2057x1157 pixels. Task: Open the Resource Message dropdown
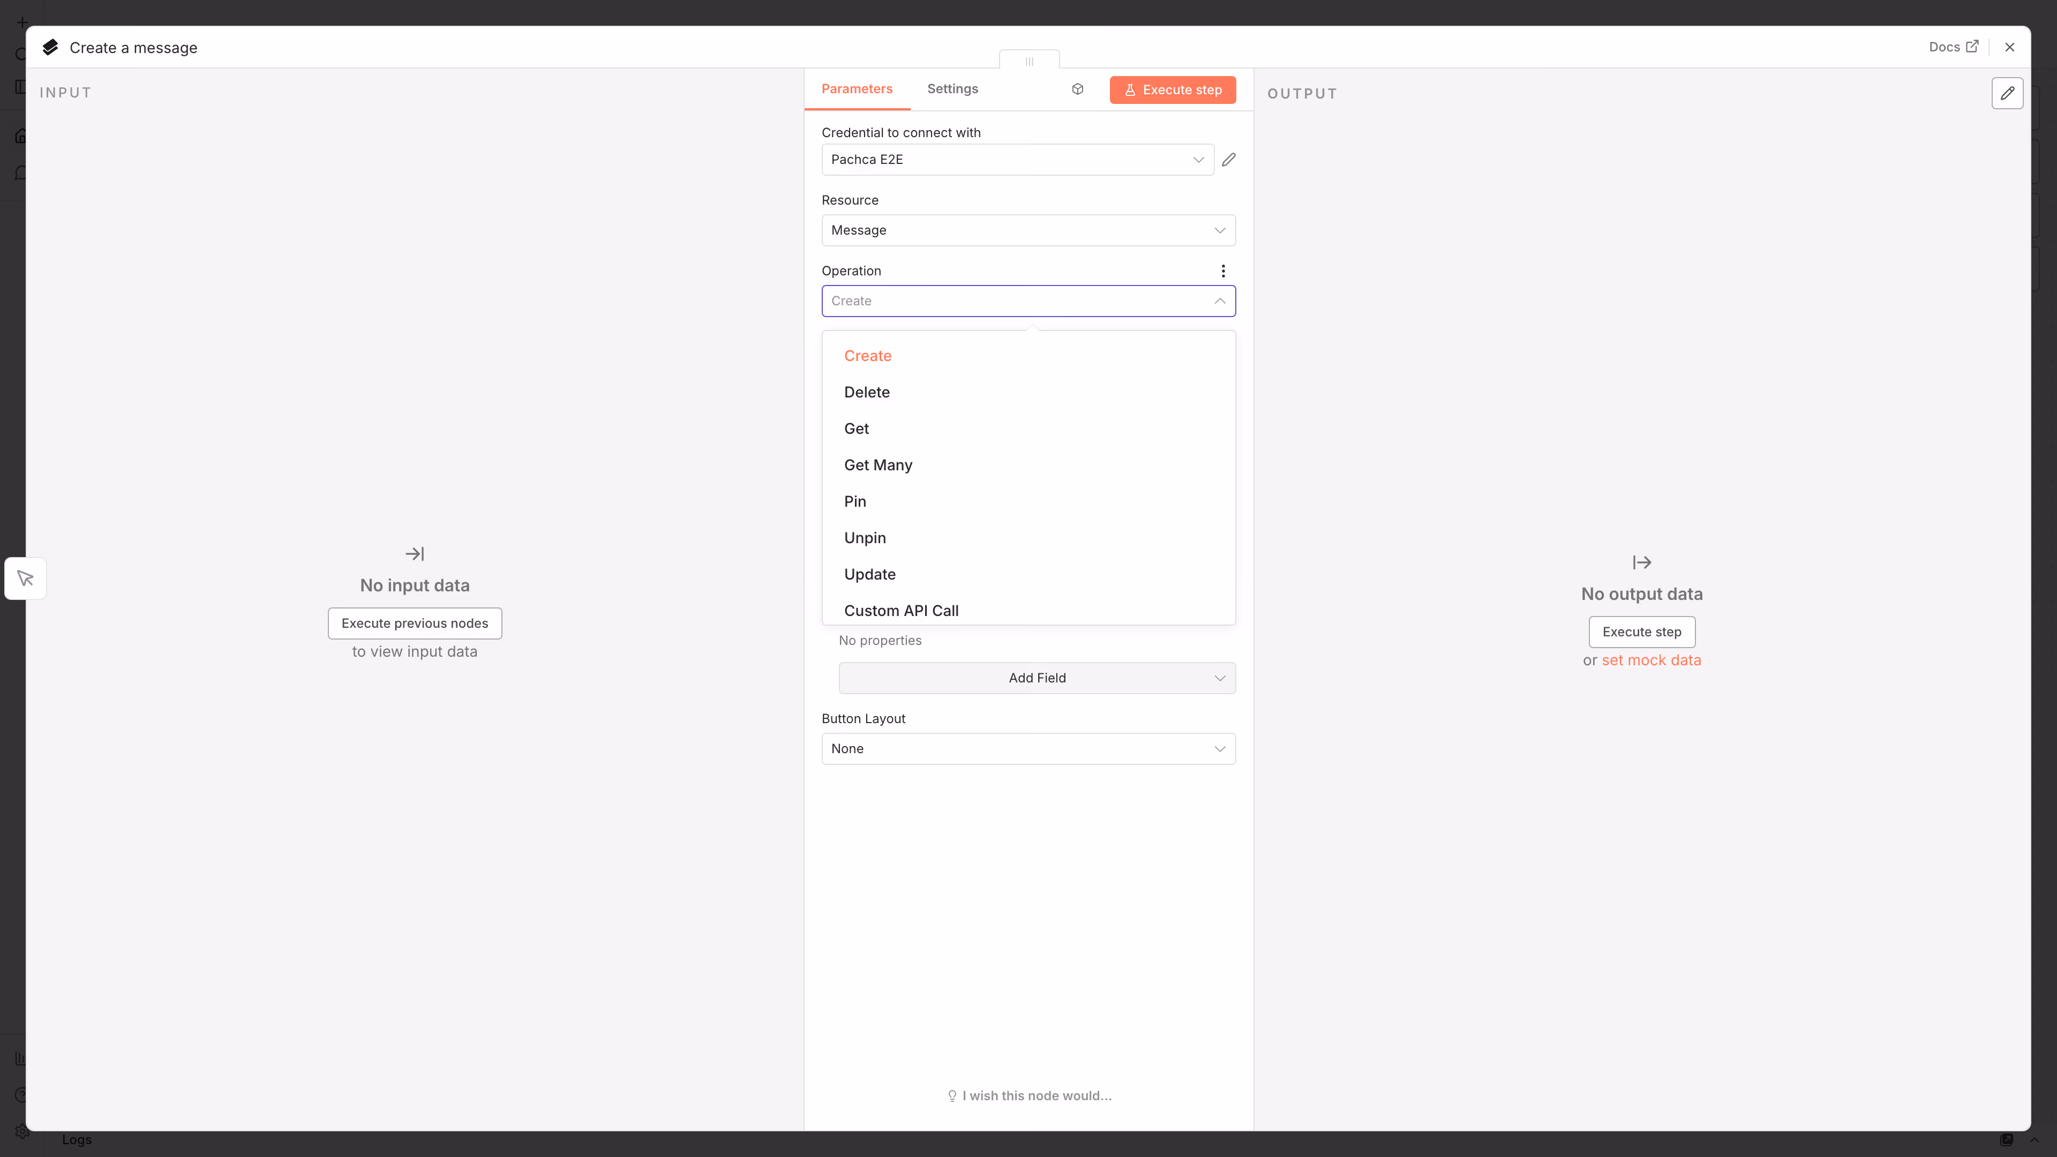pos(1028,231)
